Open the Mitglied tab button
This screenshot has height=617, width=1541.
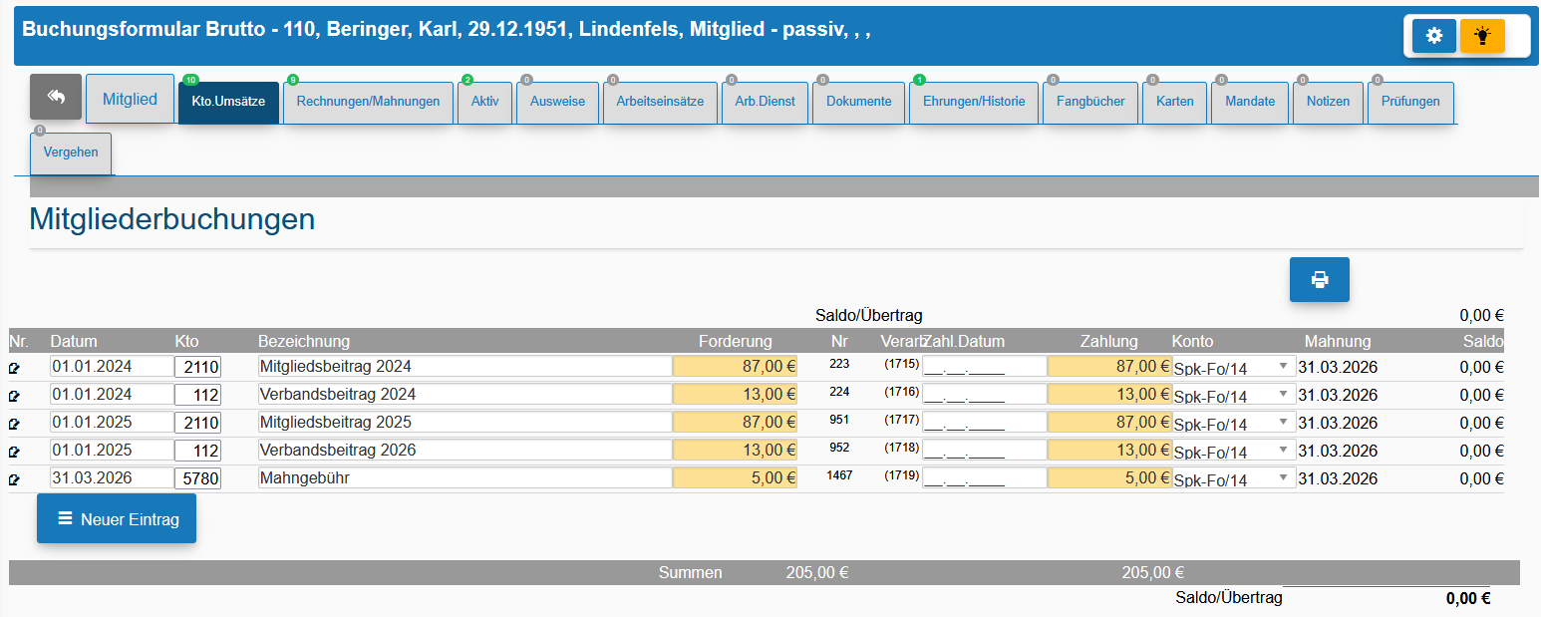click(131, 99)
